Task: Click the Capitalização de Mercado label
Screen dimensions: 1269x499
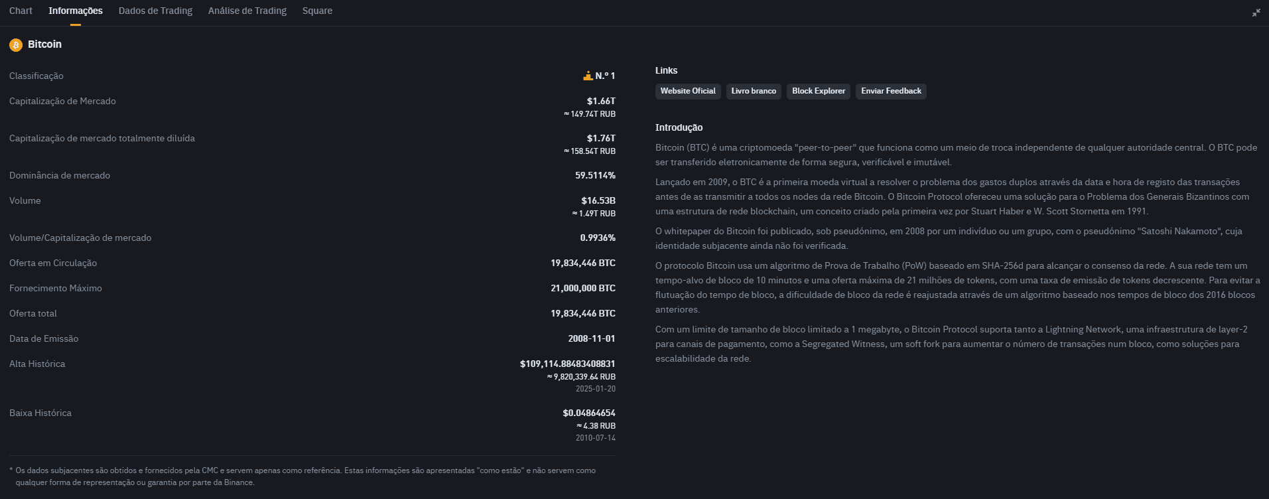Action: 62,101
